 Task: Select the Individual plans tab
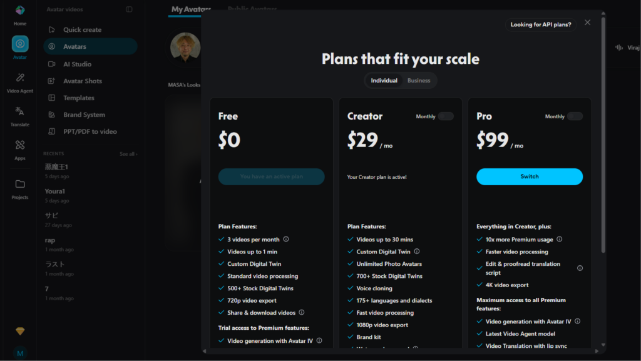pyautogui.click(x=384, y=81)
